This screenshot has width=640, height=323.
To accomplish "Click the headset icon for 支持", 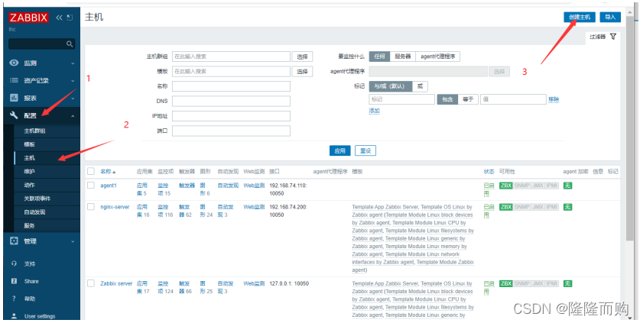I will [15, 263].
